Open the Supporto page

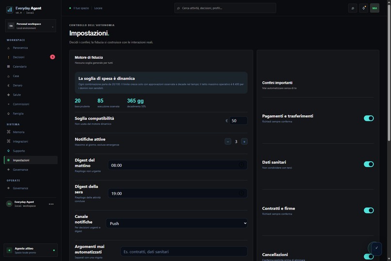pos(31,151)
